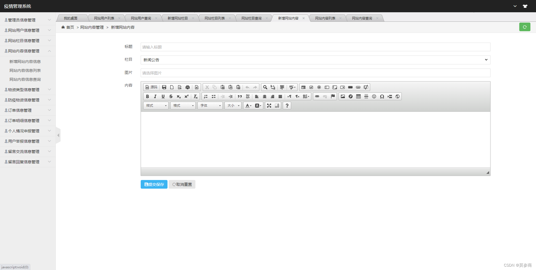Screen dimensions: 536x270
Task: Click Paste as plain text icon
Action: (230, 87)
